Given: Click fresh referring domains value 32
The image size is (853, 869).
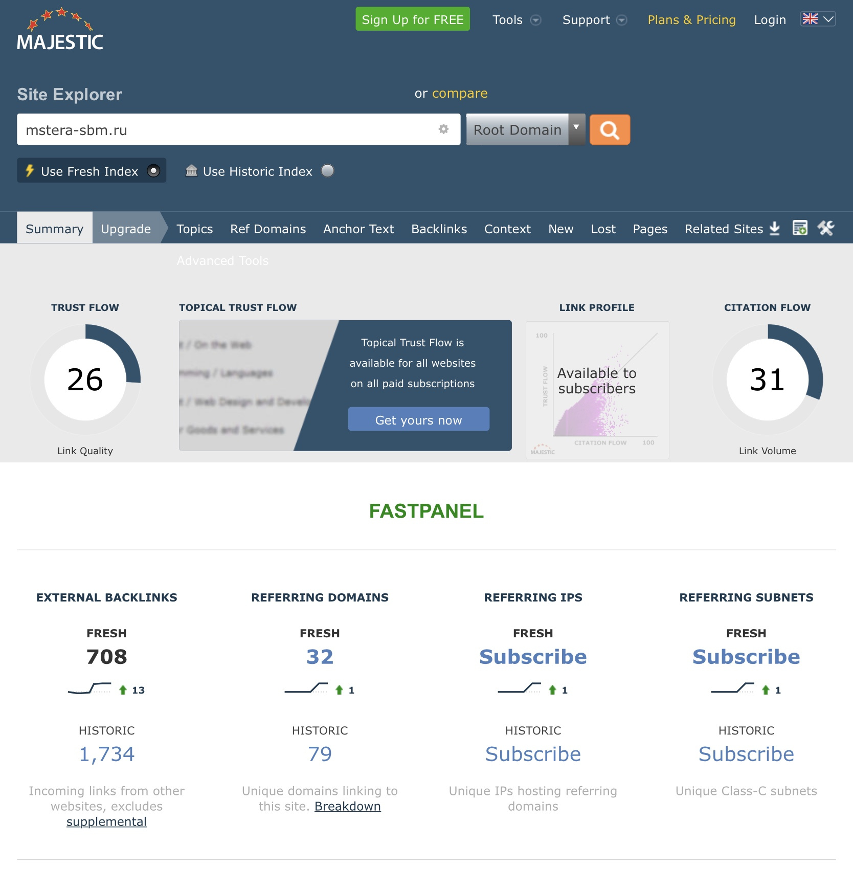Looking at the screenshot, I should click(320, 657).
